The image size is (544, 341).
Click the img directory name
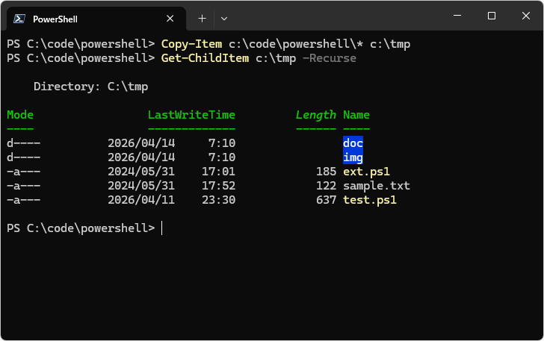coord(353,157)
